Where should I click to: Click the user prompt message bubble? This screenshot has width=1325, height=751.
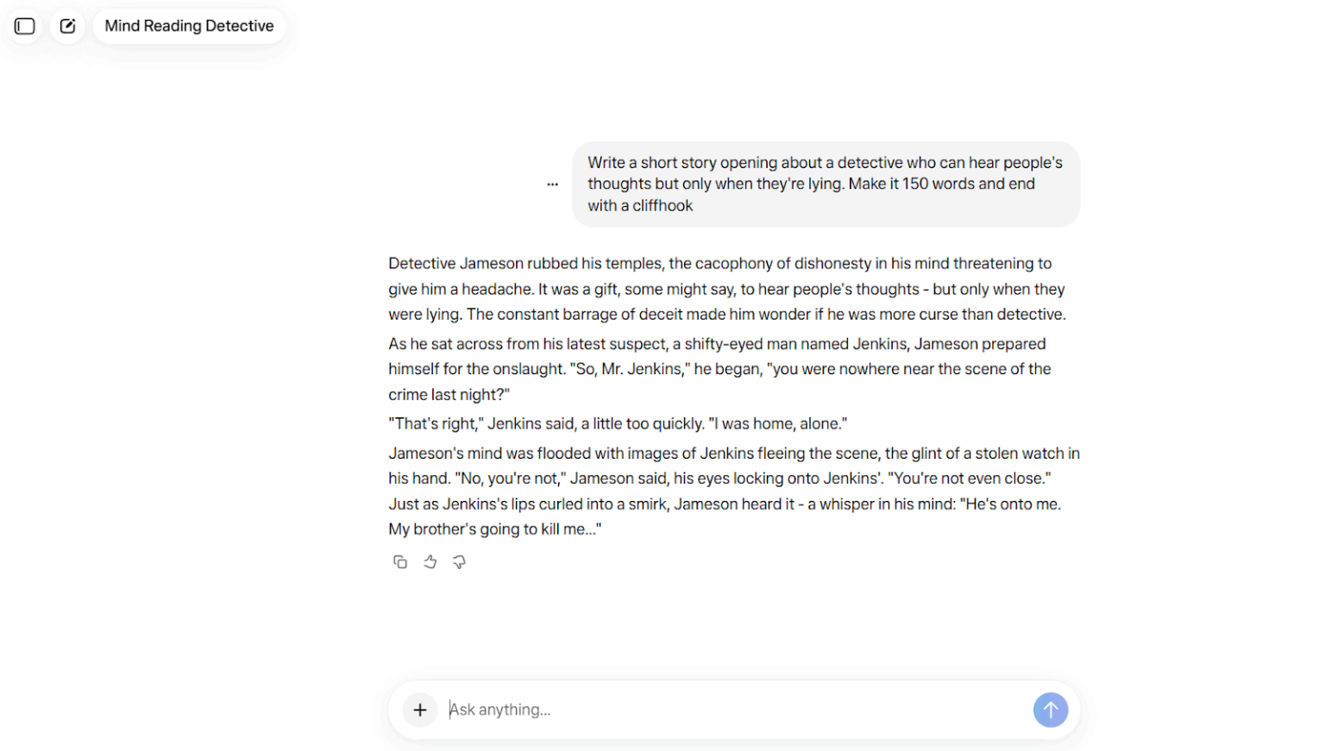click(x=825, y=184)
